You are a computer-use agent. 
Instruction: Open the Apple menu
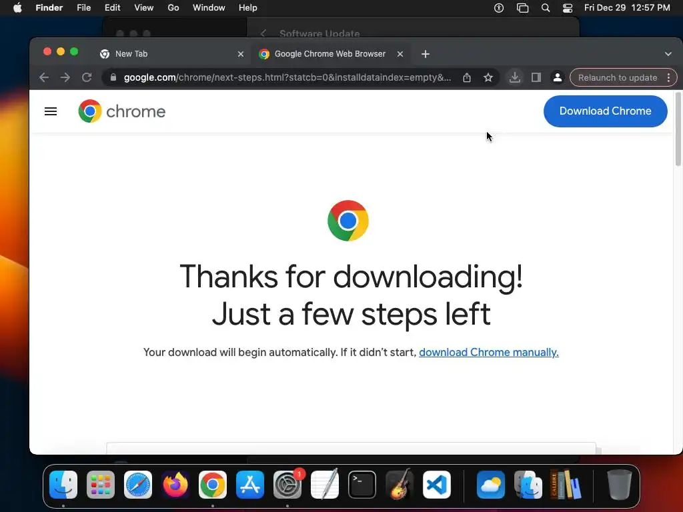pos(17,8)
